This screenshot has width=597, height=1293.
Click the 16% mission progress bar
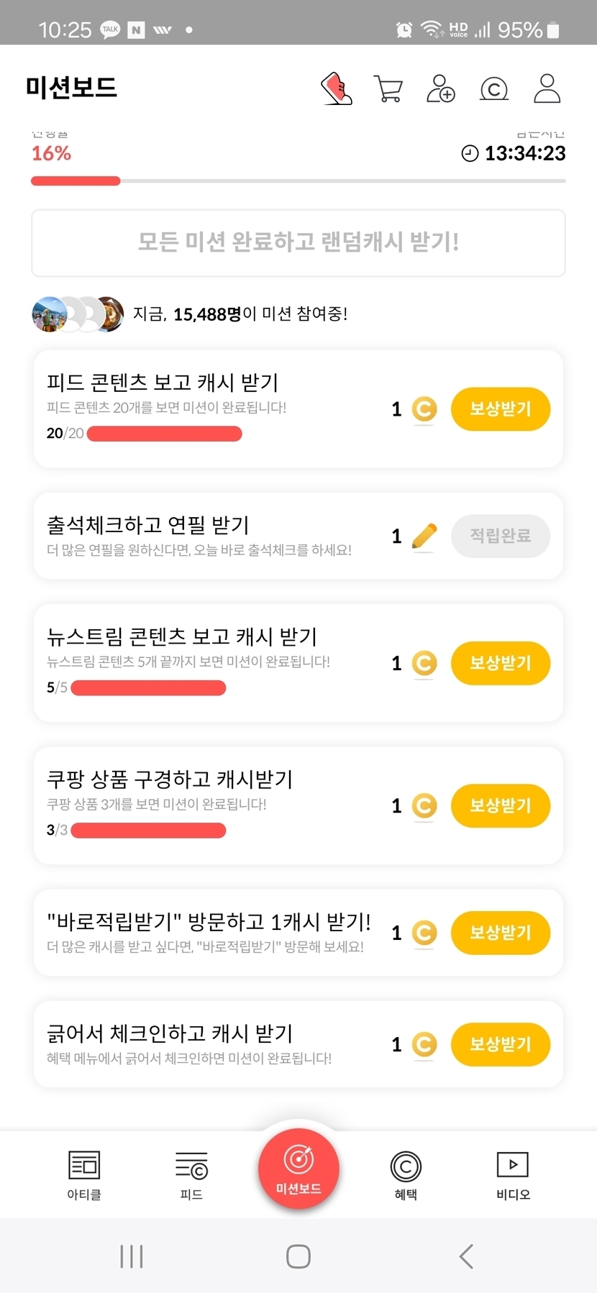pos(298,181)
